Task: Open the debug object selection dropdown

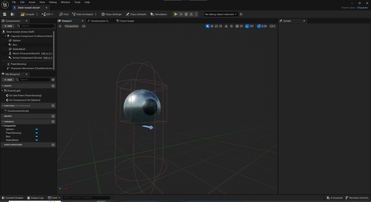Action: pos(220,14)
